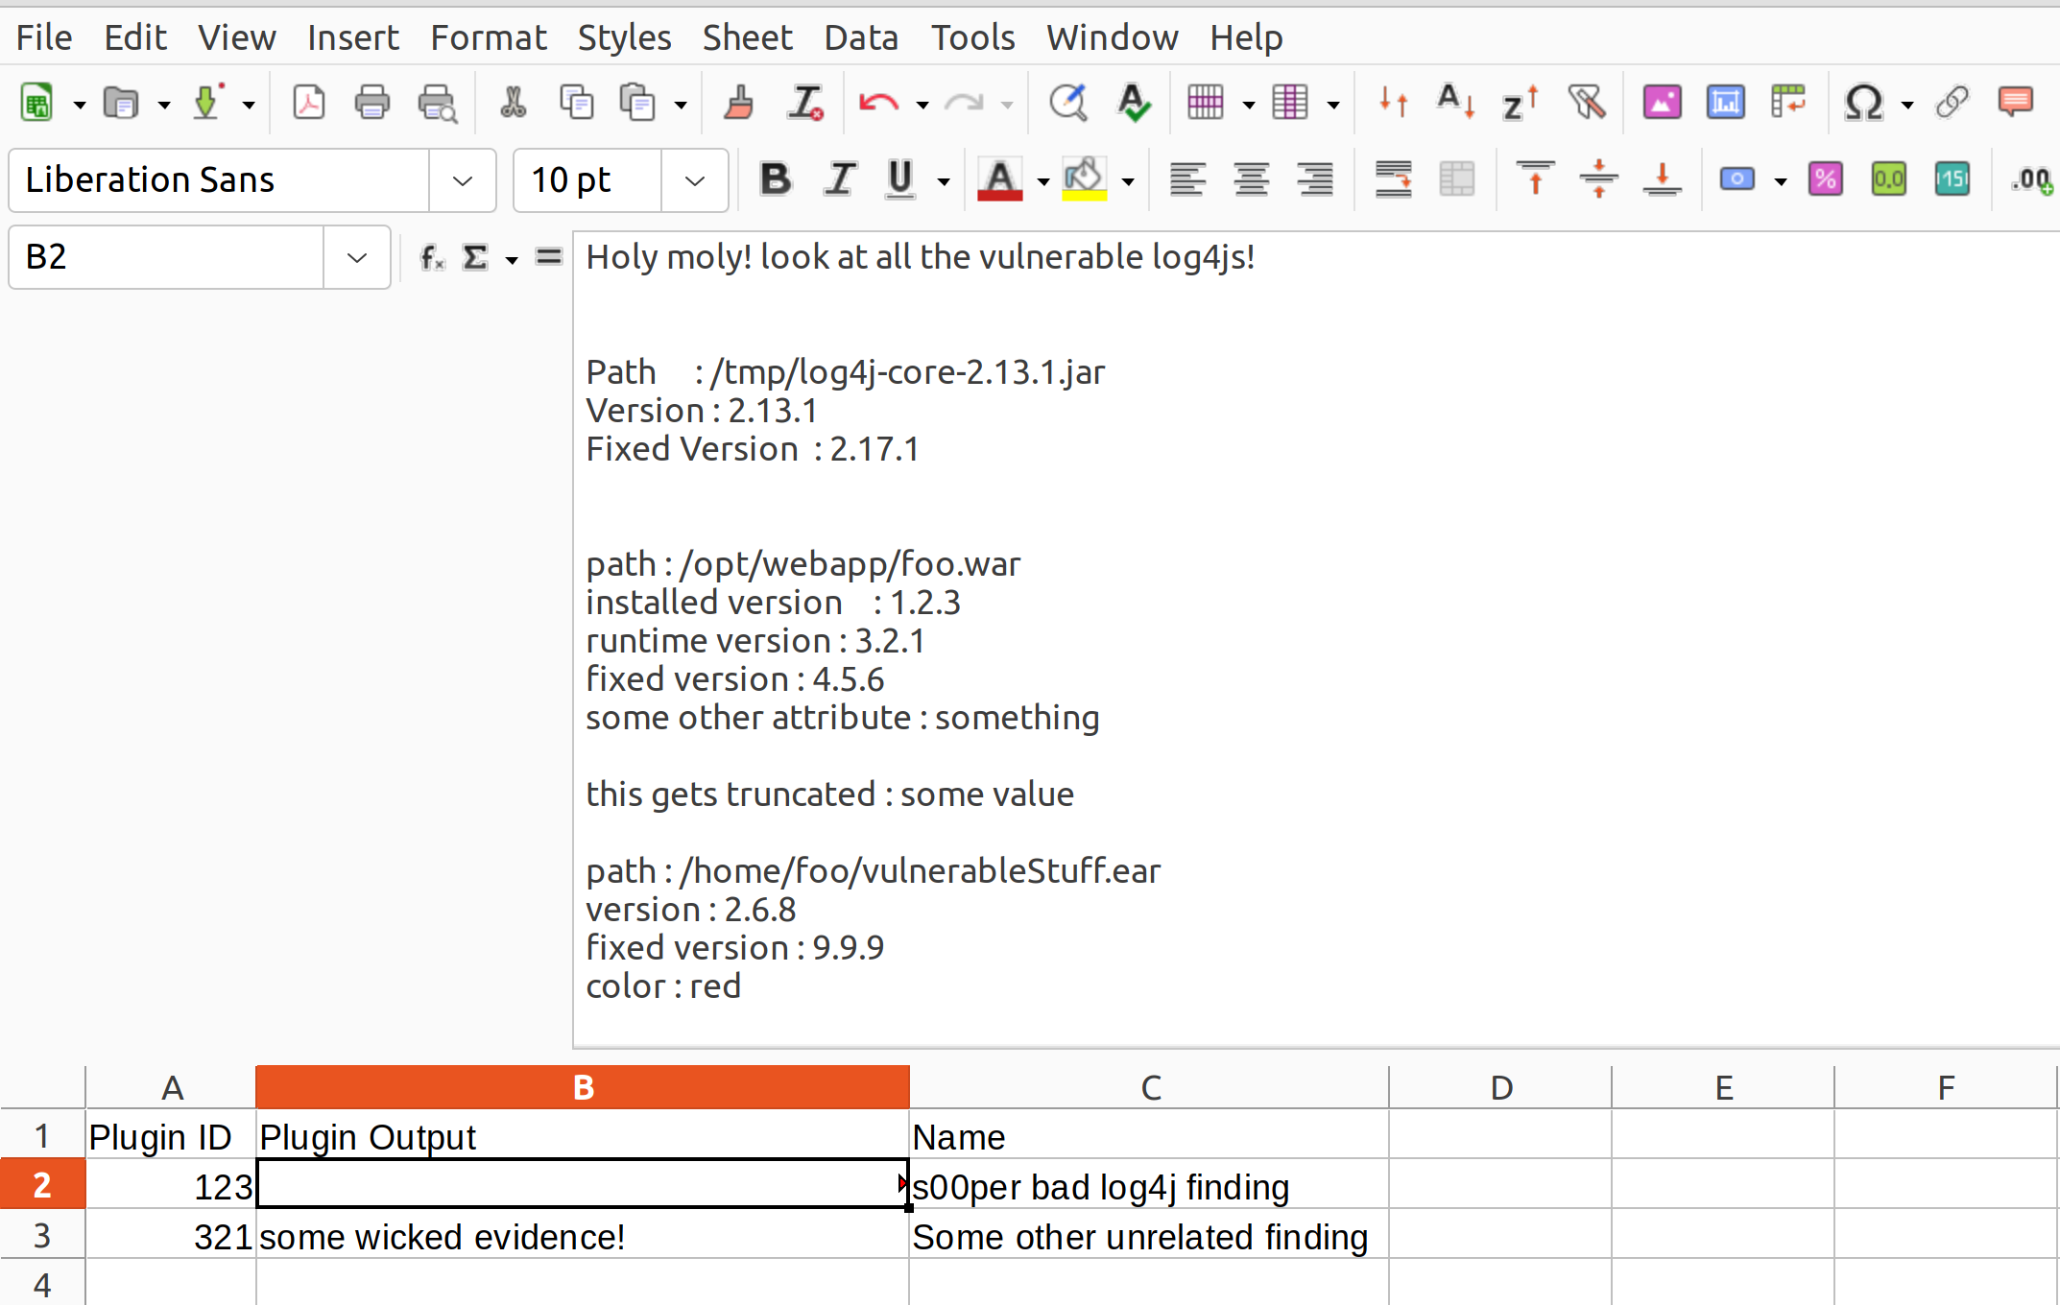Open Find and Replace
The image size is (2060, 1305).
point(1067,102)
